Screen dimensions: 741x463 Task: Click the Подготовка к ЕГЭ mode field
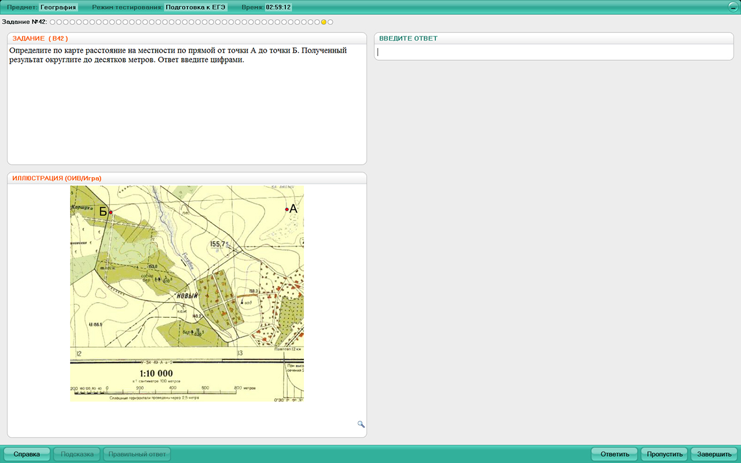point(196,8)
